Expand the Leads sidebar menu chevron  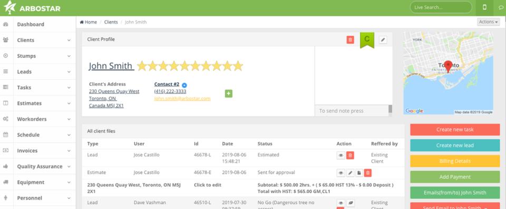click(69, 72)
